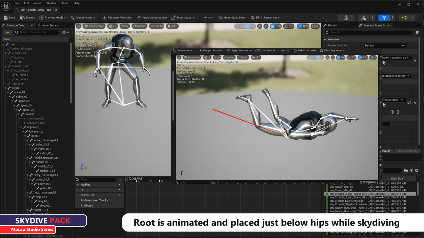Click the green add bone plus button

(x=8, y=32)
